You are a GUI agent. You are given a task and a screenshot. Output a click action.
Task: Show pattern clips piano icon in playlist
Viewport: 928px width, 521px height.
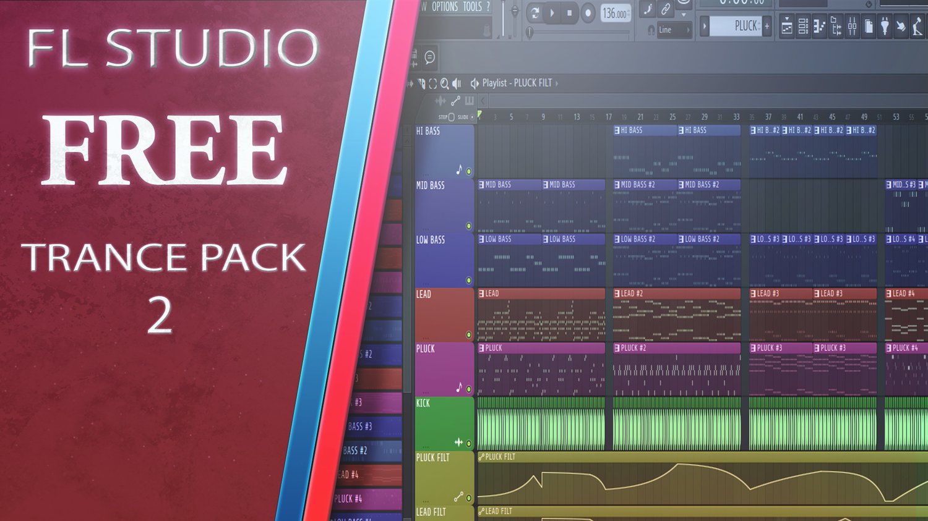tap(470, 101)
